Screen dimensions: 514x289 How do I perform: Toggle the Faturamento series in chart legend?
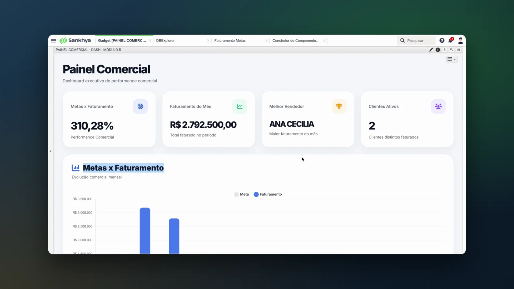tap(268, 194)
